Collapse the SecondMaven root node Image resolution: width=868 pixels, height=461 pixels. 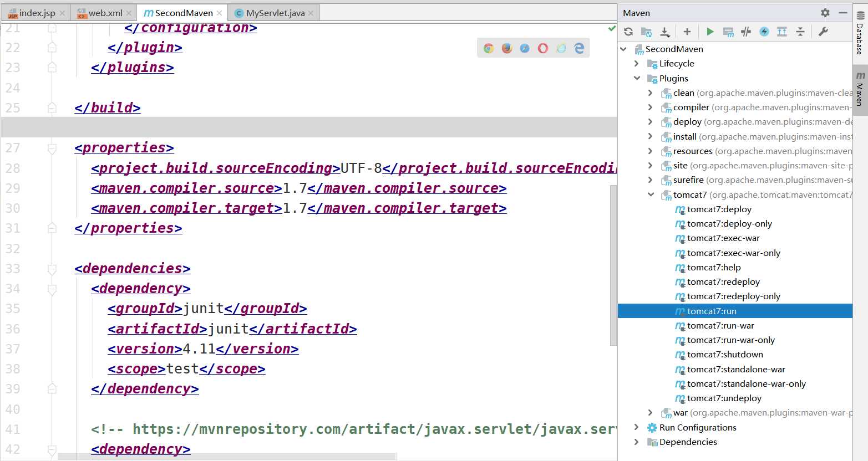pos(624,49)
